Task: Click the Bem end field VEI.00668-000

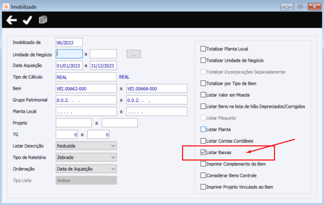Action: point(157,88)
